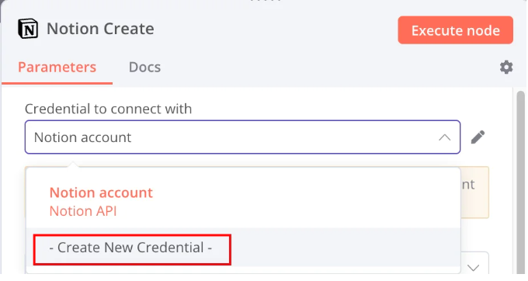Collapse credential list with up chevron
This screenshot has height=281, width=528.
click(444, 137)
